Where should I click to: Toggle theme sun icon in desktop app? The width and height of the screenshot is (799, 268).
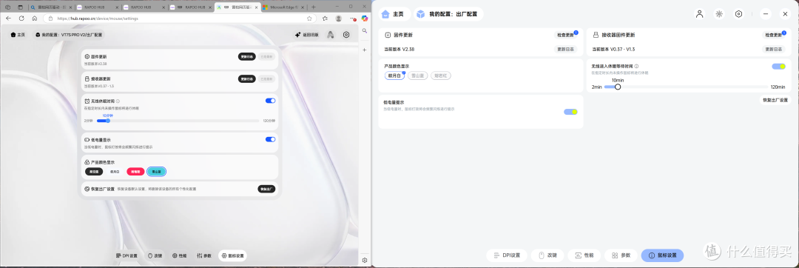(719, 14)
